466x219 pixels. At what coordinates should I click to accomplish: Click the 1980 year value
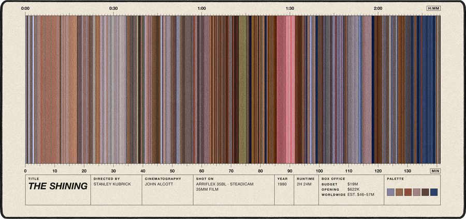pyautogui.click(x=282, y=184)
